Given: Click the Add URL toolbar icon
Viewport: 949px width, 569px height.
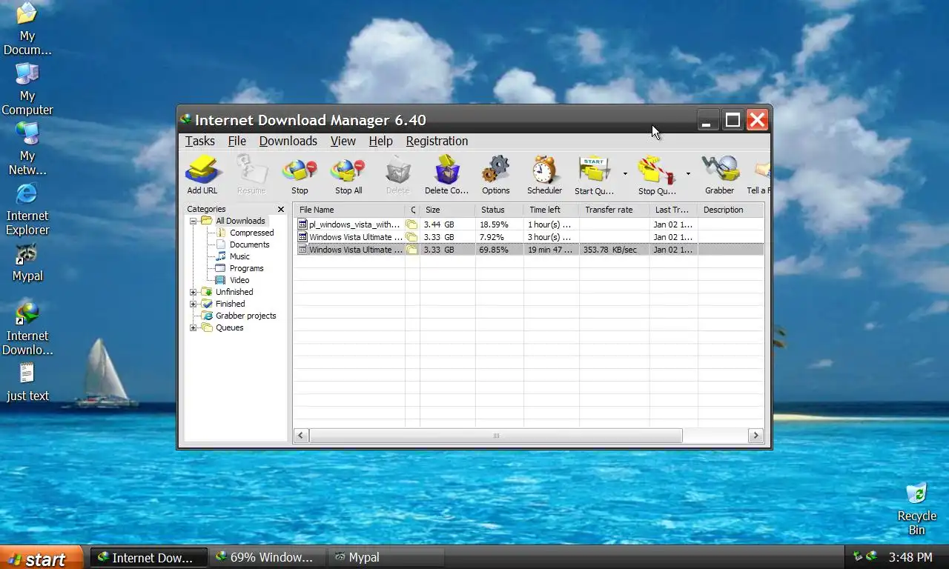Looking at the screenshot, I should 202,175.
